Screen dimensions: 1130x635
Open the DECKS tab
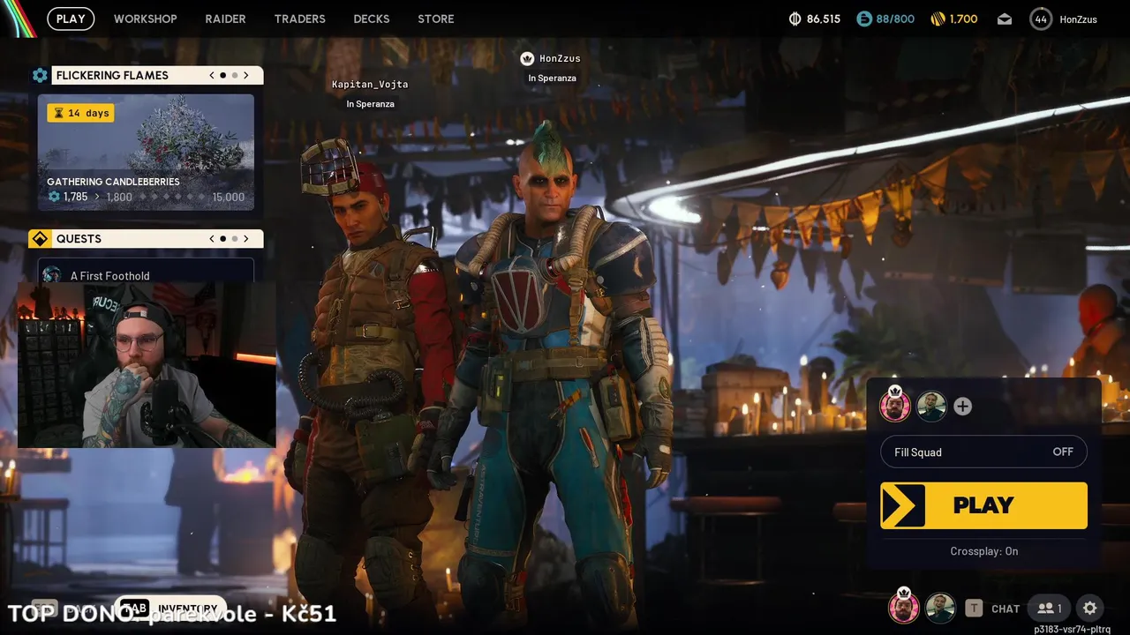(x=372, y=19)
